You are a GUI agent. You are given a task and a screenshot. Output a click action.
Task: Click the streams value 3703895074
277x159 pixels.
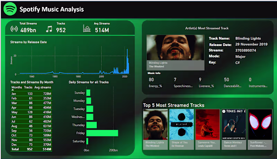click(x=245, y=50)
